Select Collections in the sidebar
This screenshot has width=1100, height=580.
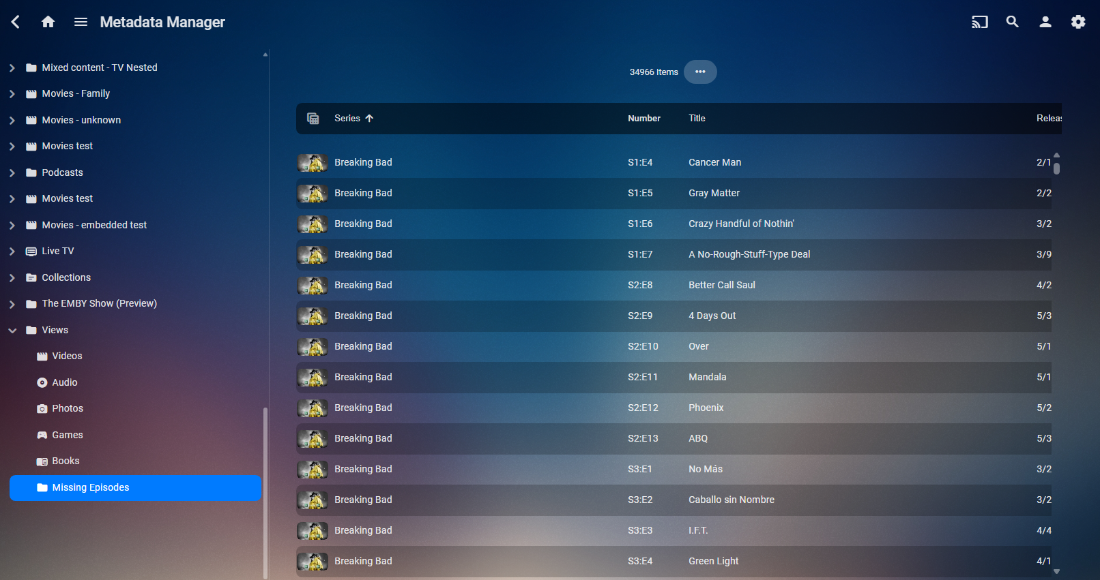(x=66, y=277)
